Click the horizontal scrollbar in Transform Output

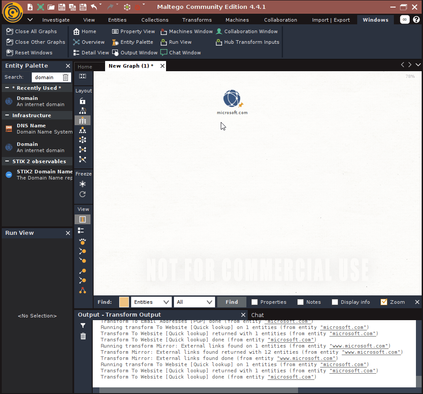[199, 390]
